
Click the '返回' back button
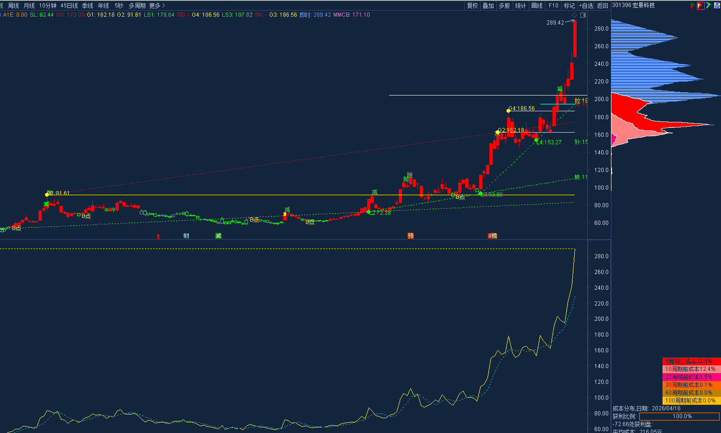click(x=603, y=6)
